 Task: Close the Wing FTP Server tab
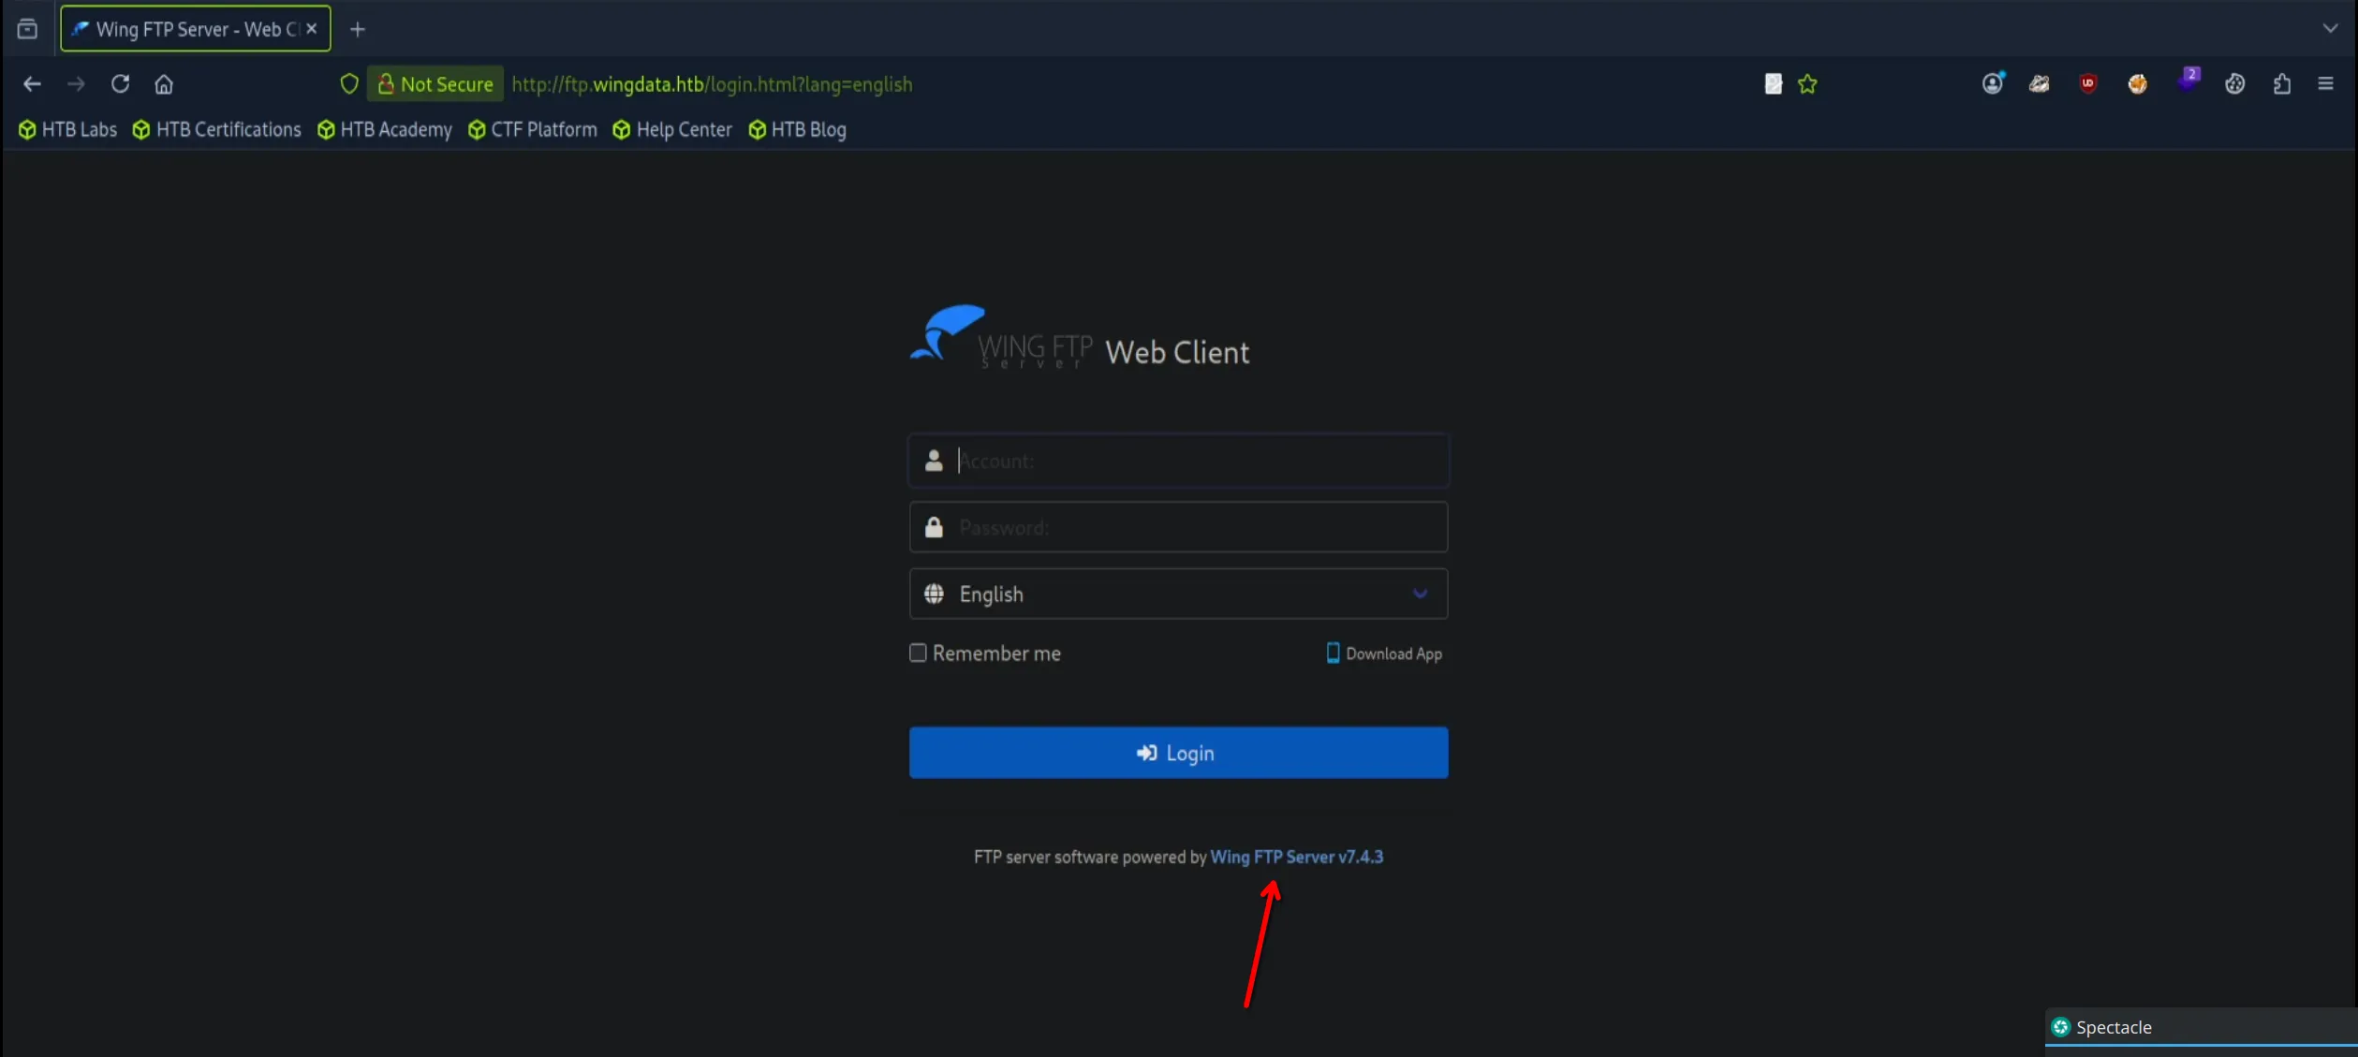tap(312, 29)
